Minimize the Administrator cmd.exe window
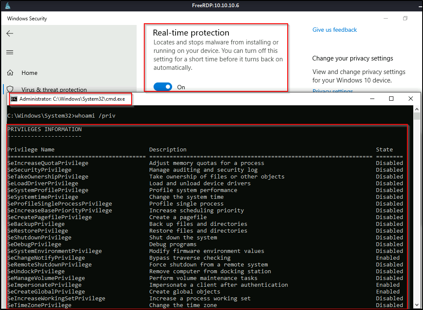This screenshot has height=310, width=423. pos(372,99)
